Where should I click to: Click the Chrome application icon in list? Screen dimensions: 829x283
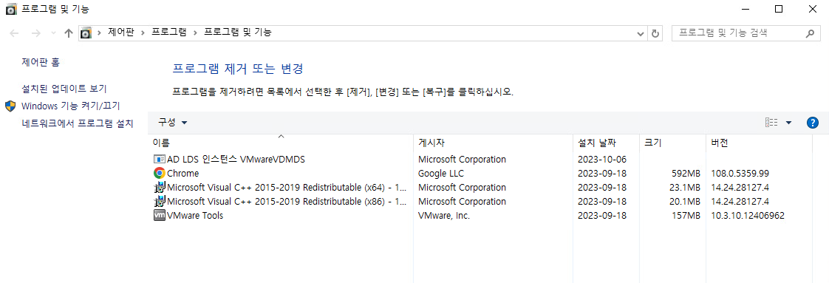[159, 173]
